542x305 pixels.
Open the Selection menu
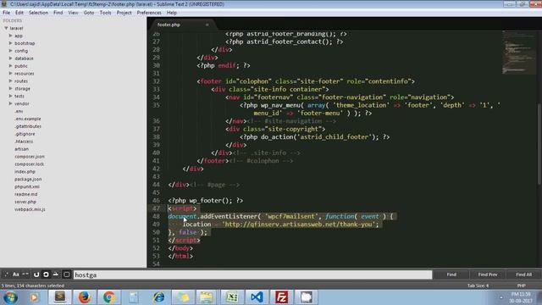[38, 13]
